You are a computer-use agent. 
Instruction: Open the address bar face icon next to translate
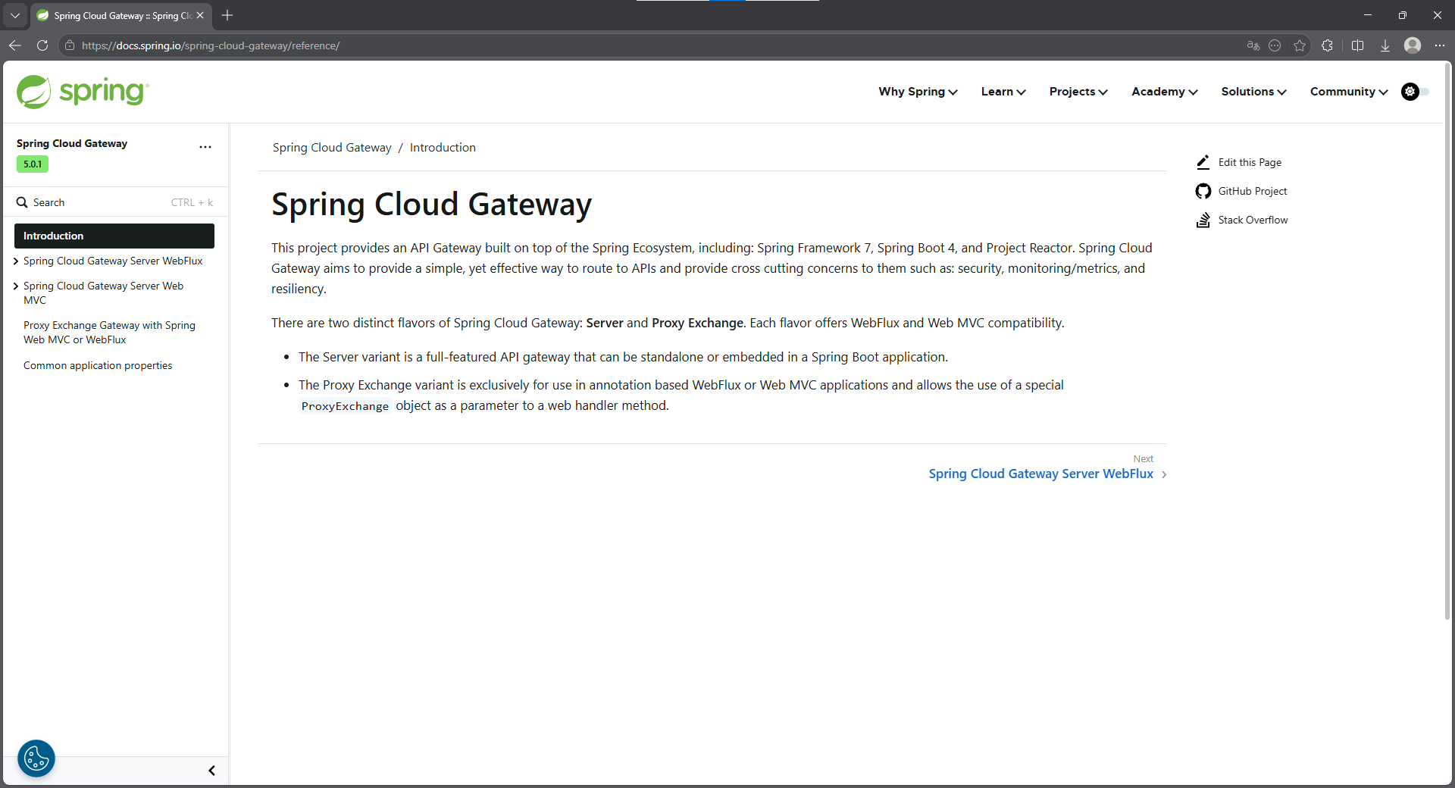(x=1275, y=45)
